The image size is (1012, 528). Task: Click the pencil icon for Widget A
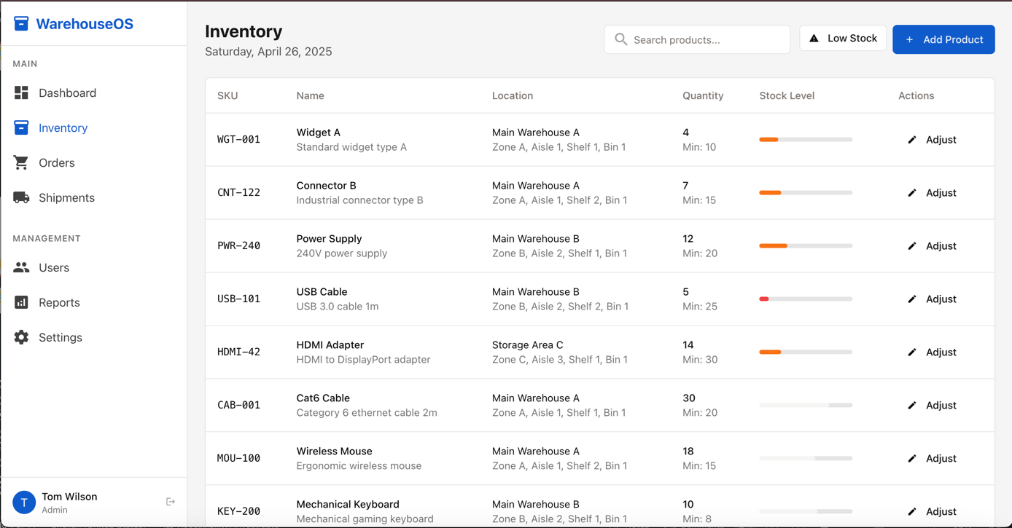pos(912,140)
